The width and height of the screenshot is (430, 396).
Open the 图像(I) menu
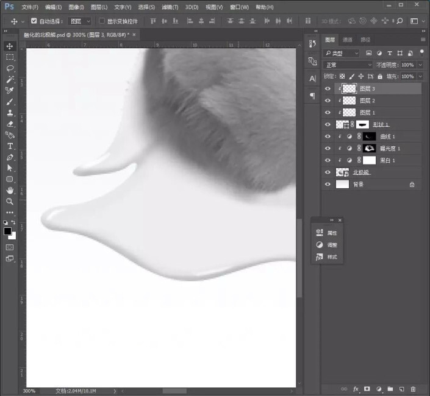[76, 7]
